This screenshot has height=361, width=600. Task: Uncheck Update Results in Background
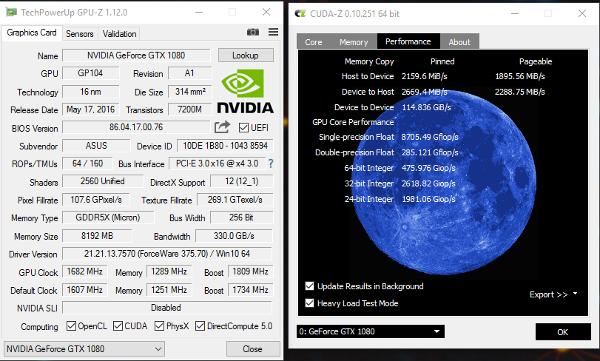(309, 286)
